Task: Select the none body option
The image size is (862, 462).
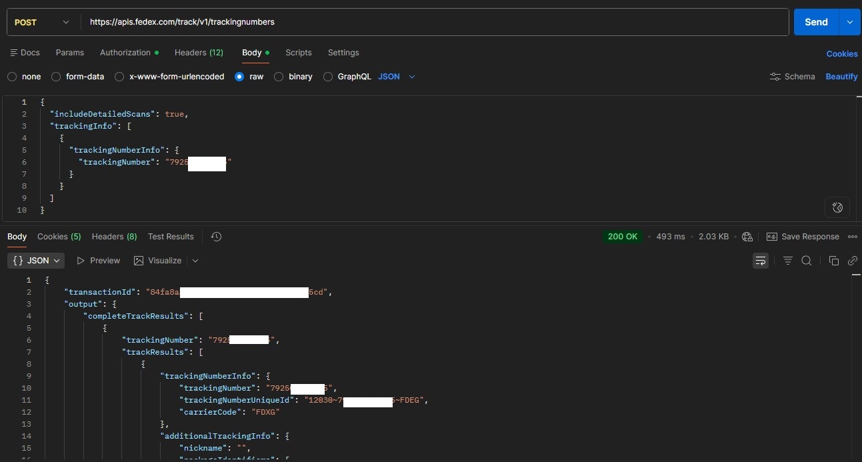Action: pos(24,77)
